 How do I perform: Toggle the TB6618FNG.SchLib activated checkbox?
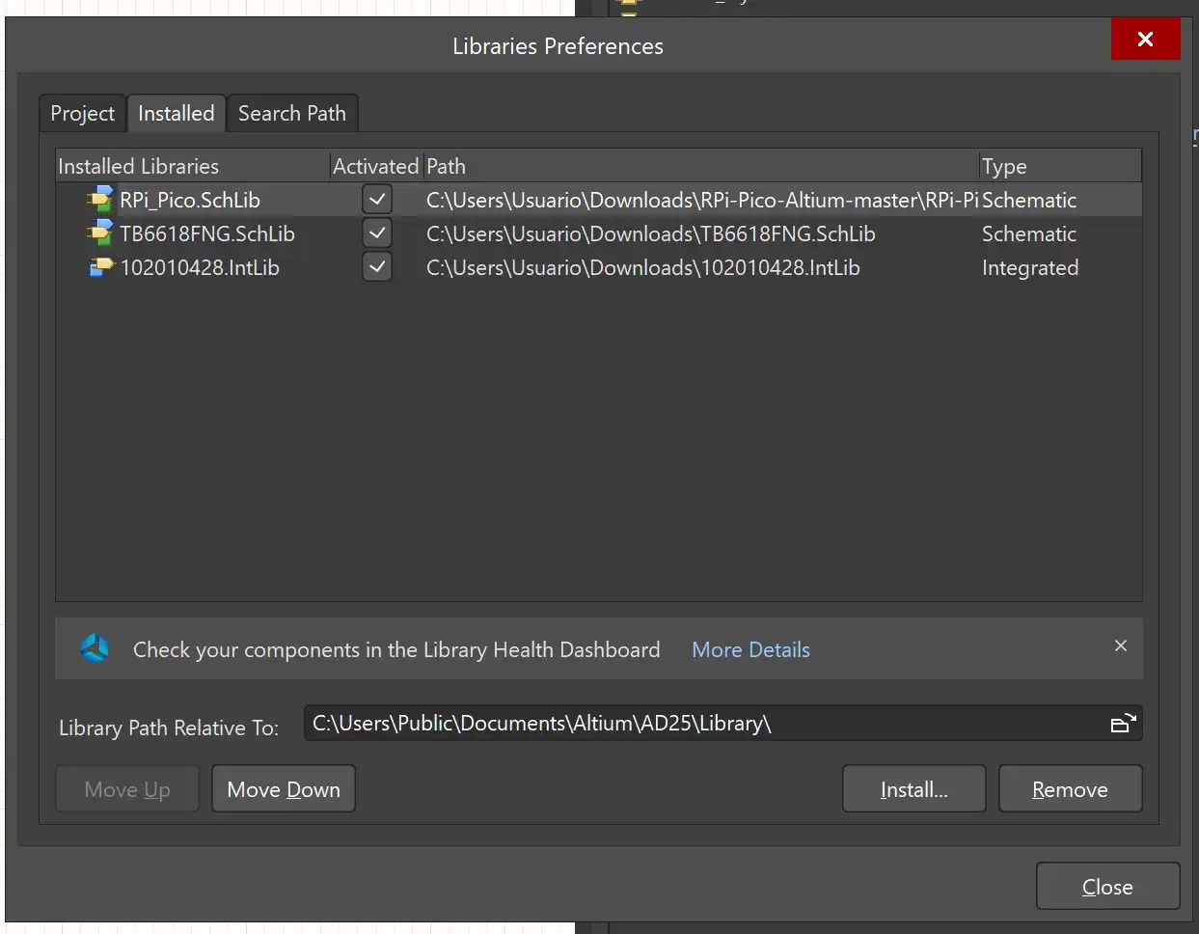pyautogui.click(x=377, y=233)
